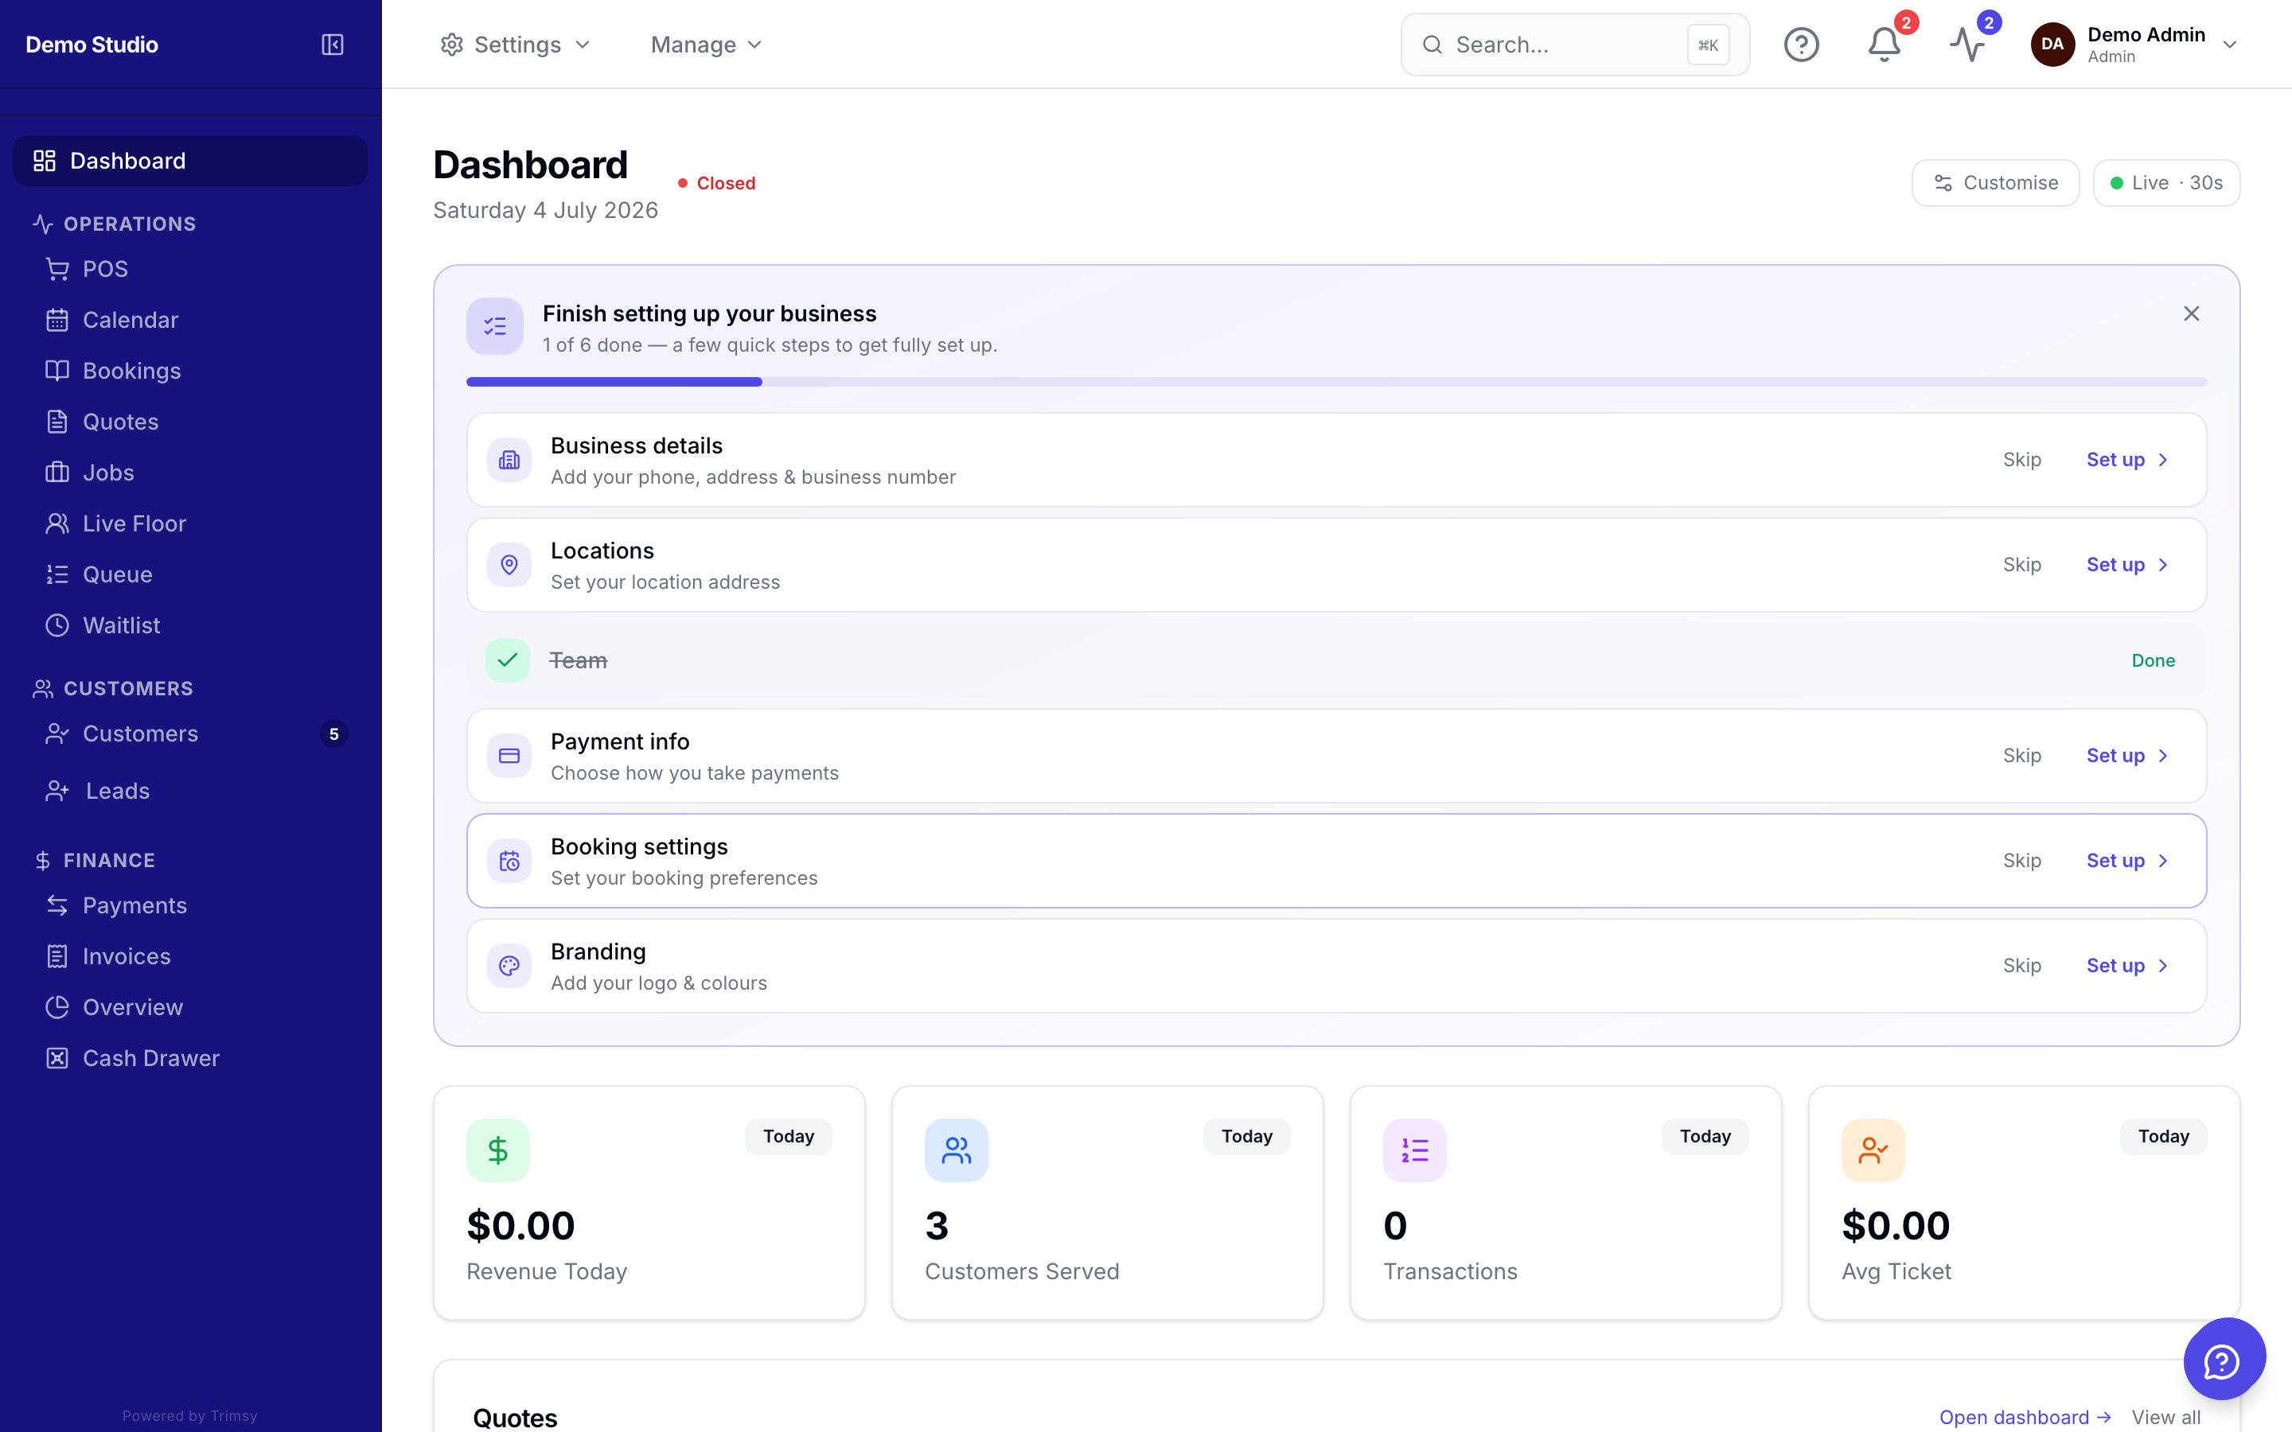
Task: Click the Team green checkmark icon
Action: (508, 660)
